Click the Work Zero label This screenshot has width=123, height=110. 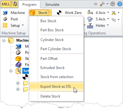(73, 13)
